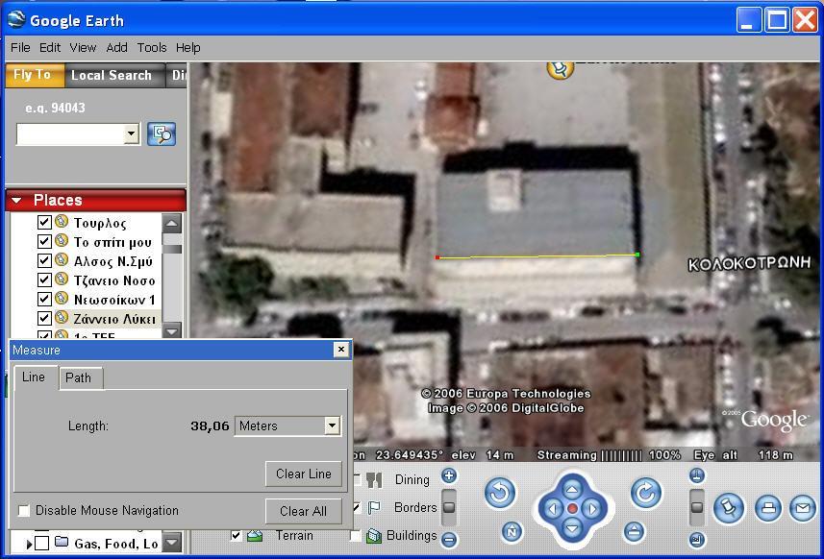824x559 pixels.
Task: Uncheck the Το σπίτι μου checkbox
Action: [44, 241]
